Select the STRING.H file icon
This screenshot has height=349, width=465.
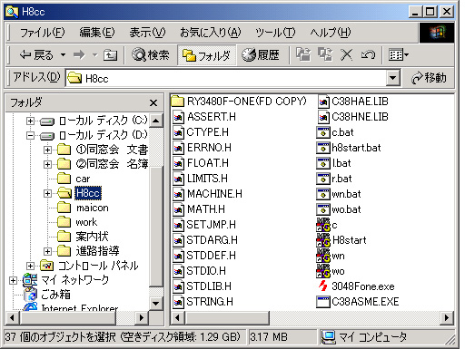click(x=178, y=302)
